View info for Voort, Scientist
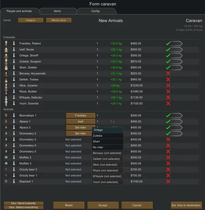 pos(14,103)
